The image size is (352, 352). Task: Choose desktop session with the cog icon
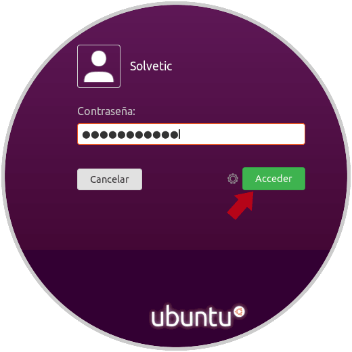point(233,179)
